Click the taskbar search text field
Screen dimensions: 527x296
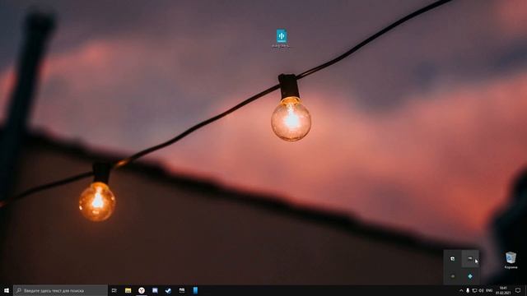tap(60, 290)
